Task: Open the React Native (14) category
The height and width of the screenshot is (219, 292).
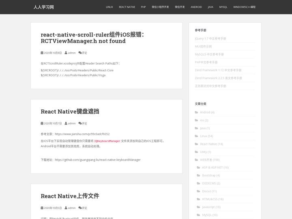Action: pos(211,144)
